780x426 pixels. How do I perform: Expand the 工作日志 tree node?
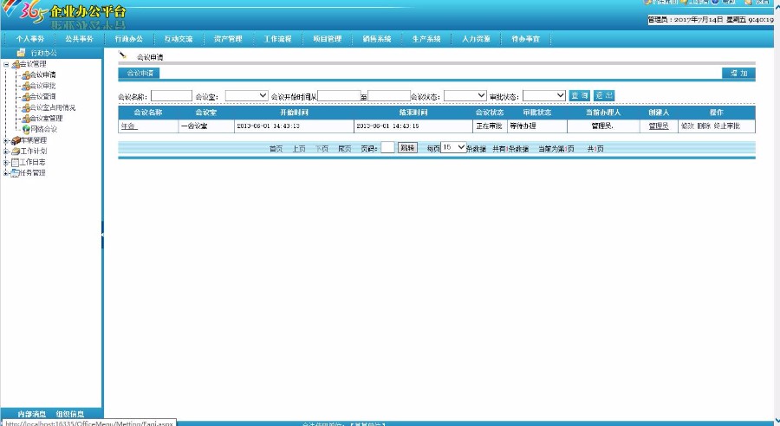6,162
